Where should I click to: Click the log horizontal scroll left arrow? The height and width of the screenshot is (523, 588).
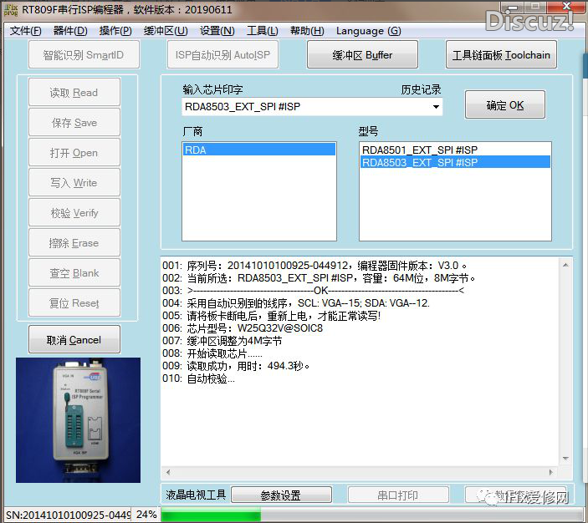(x=168, y=472)
